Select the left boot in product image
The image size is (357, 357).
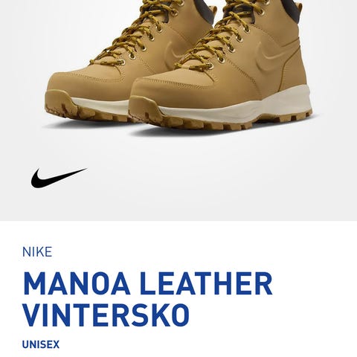pos(124,62)
